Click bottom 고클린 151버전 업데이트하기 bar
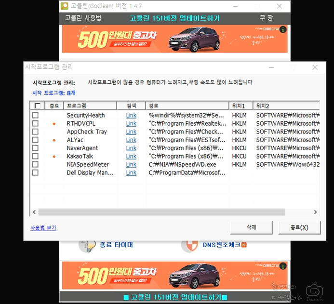334x304 pixels. pyautogui.click(x=175, y=297)
